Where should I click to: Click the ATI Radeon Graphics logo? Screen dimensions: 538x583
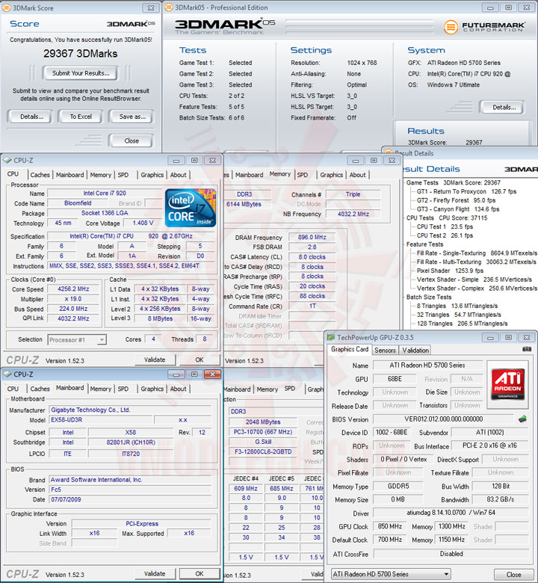507,383
